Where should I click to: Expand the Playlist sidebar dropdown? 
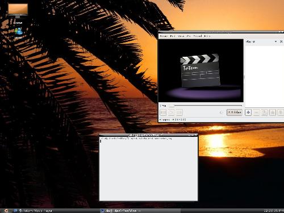coord(275,41)
